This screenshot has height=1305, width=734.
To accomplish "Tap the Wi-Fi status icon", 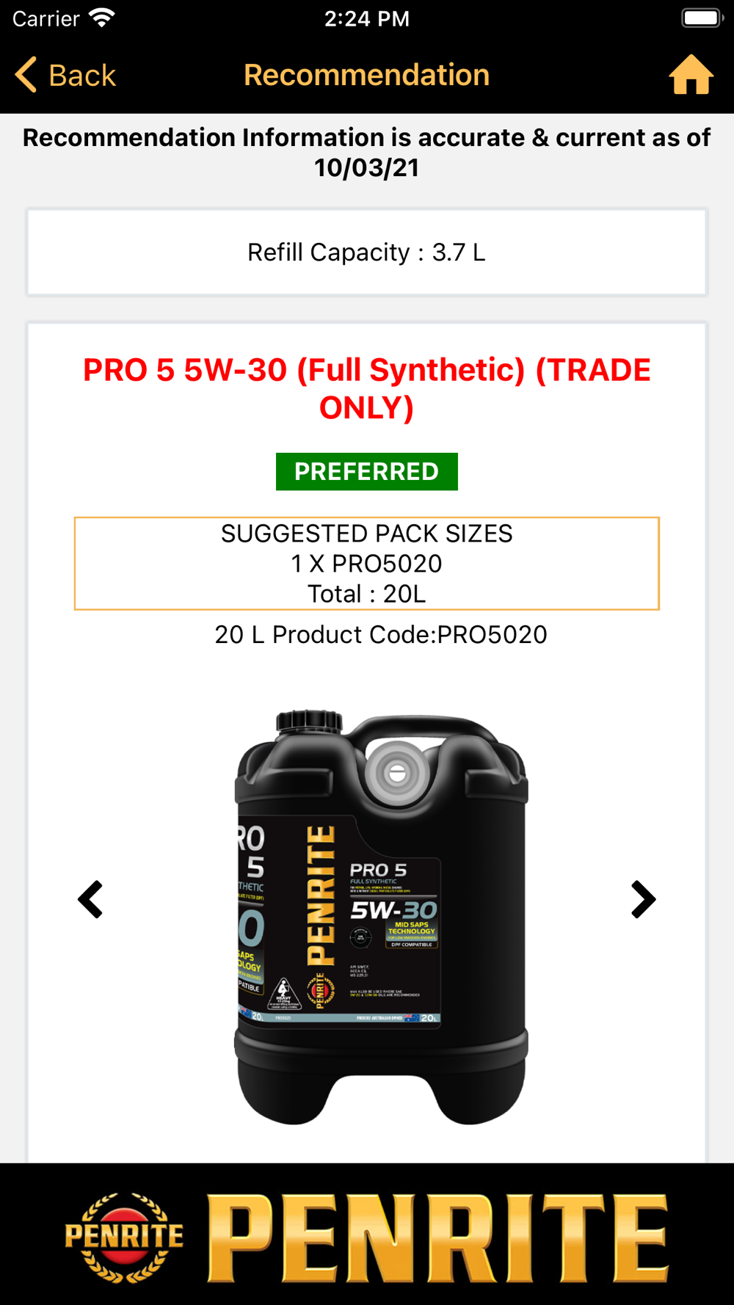I will (101, 18).
